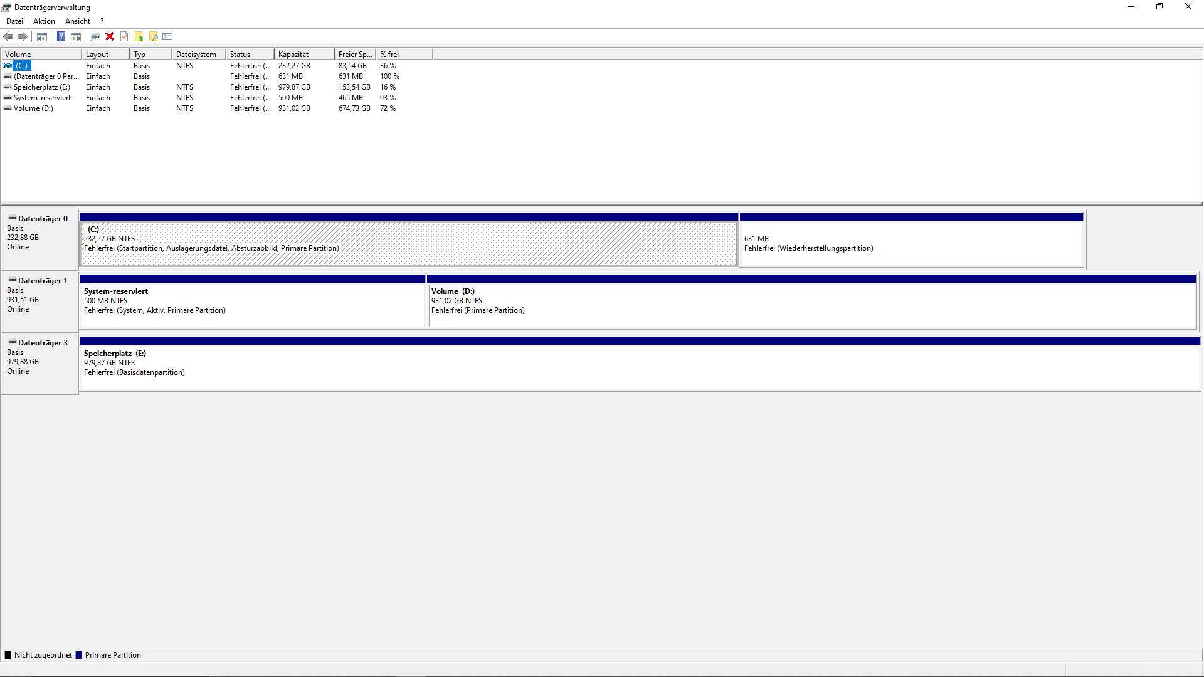Toggle the action pane toolbar icon
1204x677 pixels.
pyautogui.click(x=76, y=36)
